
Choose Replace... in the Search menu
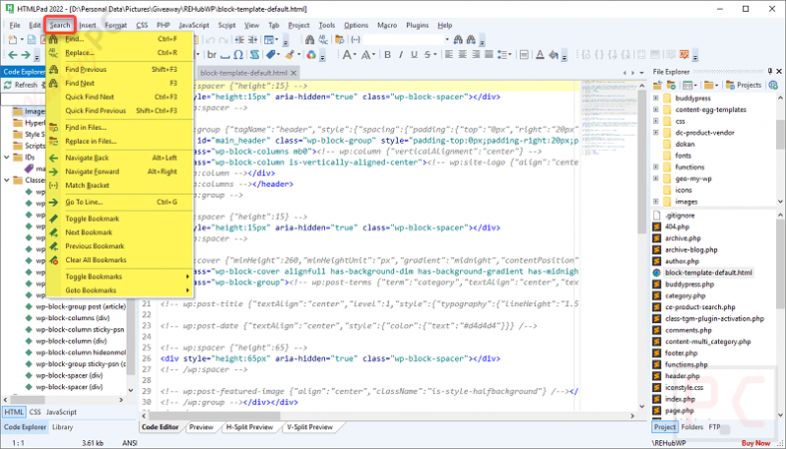[x=120, y=52]
